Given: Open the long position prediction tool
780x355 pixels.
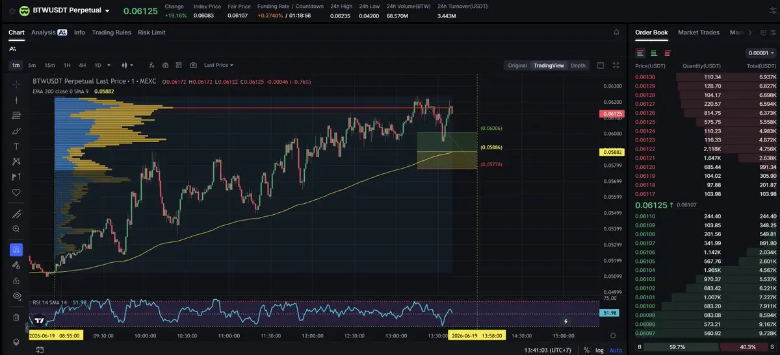Looking at the screenshot, I should click(x=16, y=177).
